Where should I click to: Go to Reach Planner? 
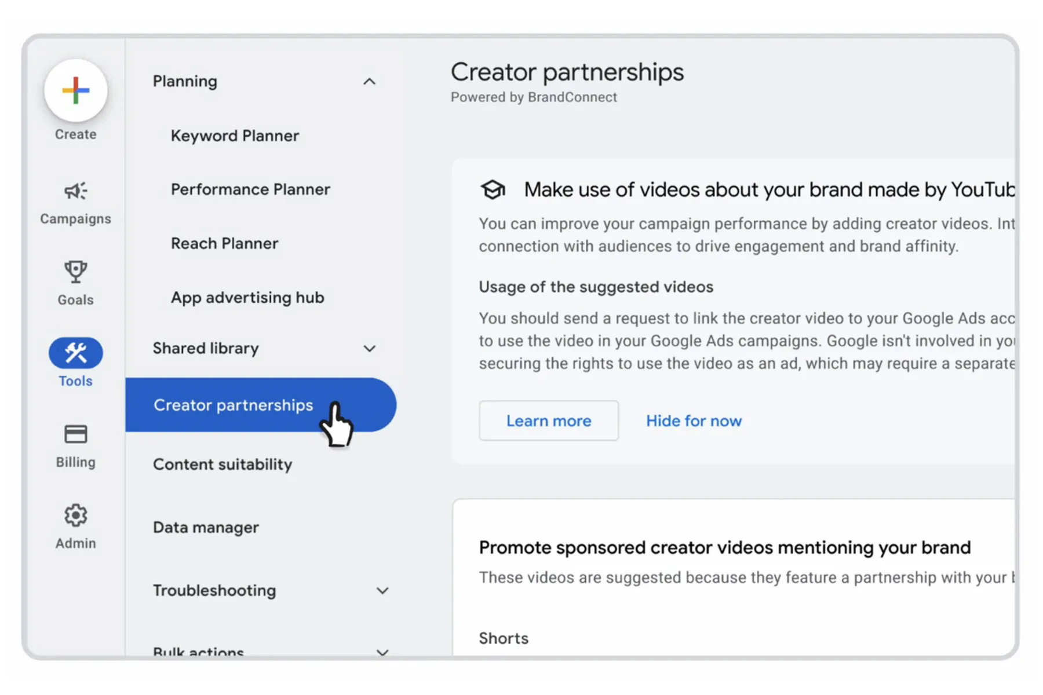[224, 243]
